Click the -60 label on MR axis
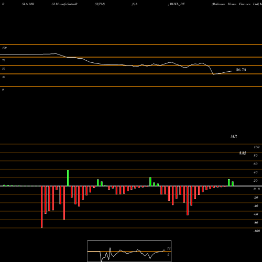The image size is (262, 262). (256, 214)
